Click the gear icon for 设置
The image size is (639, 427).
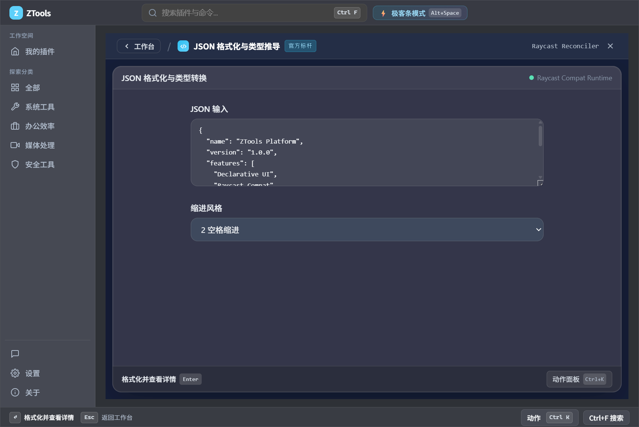click(15, 373)
